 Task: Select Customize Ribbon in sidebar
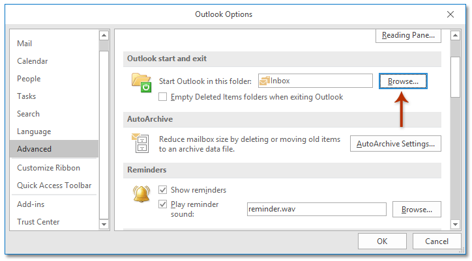pyautogui.click(x=49, y=167)
